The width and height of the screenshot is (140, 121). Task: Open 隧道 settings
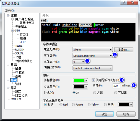point(23,38)
